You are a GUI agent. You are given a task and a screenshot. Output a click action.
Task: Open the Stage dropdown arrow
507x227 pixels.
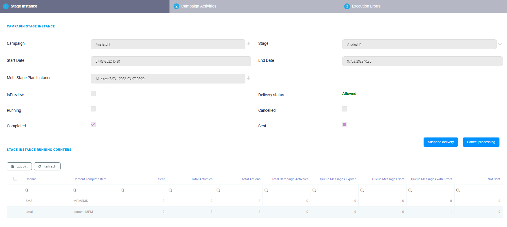[500, 44]
